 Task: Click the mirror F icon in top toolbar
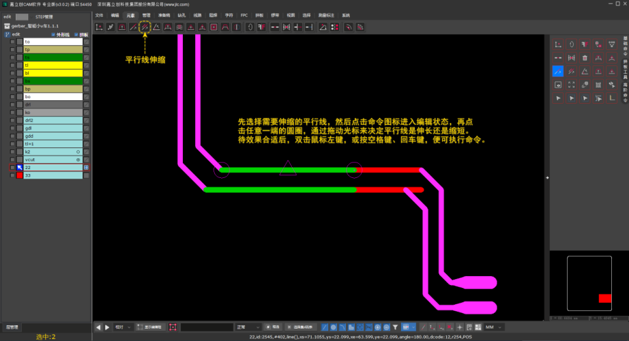click(261, 27)
